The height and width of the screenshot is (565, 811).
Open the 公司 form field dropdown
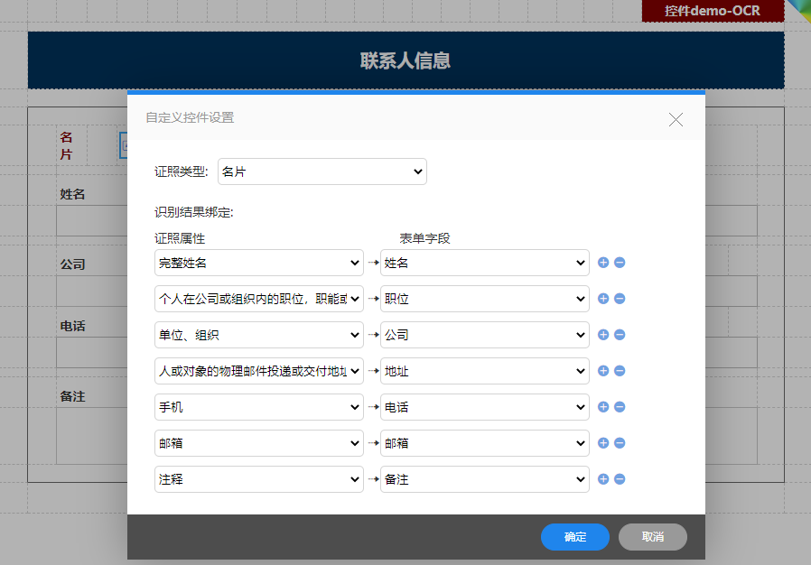[485, 335]
